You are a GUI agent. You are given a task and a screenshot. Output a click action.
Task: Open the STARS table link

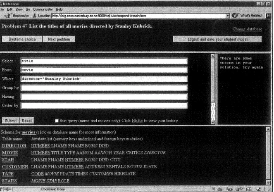(9, 181)
